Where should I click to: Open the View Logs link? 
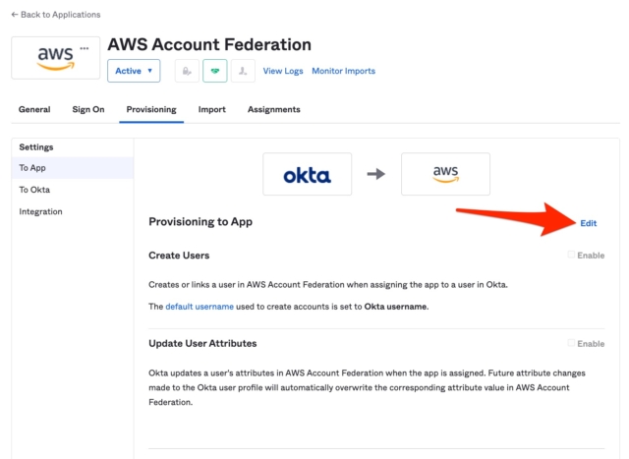283,71
